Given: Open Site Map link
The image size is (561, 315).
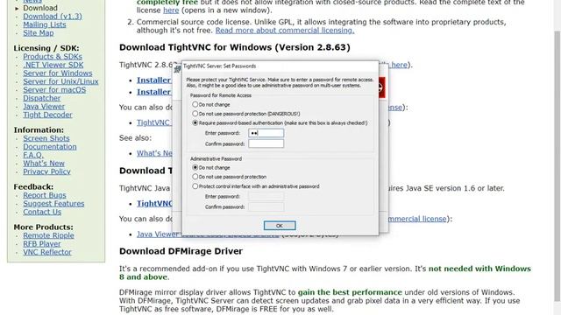Looking at the screenshot, I should [x=39, y=33].
